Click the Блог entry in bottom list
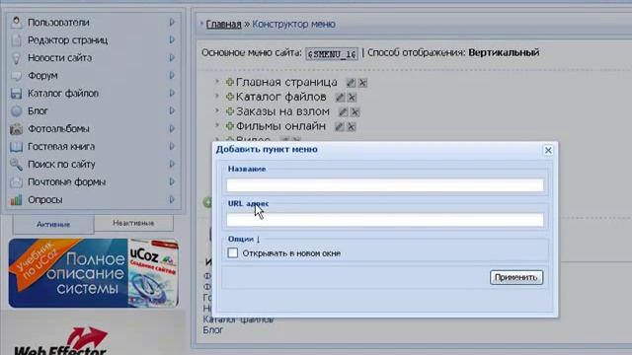Viewport: 632px width, 355px height. pyautogui.click(x=213, y=330)
